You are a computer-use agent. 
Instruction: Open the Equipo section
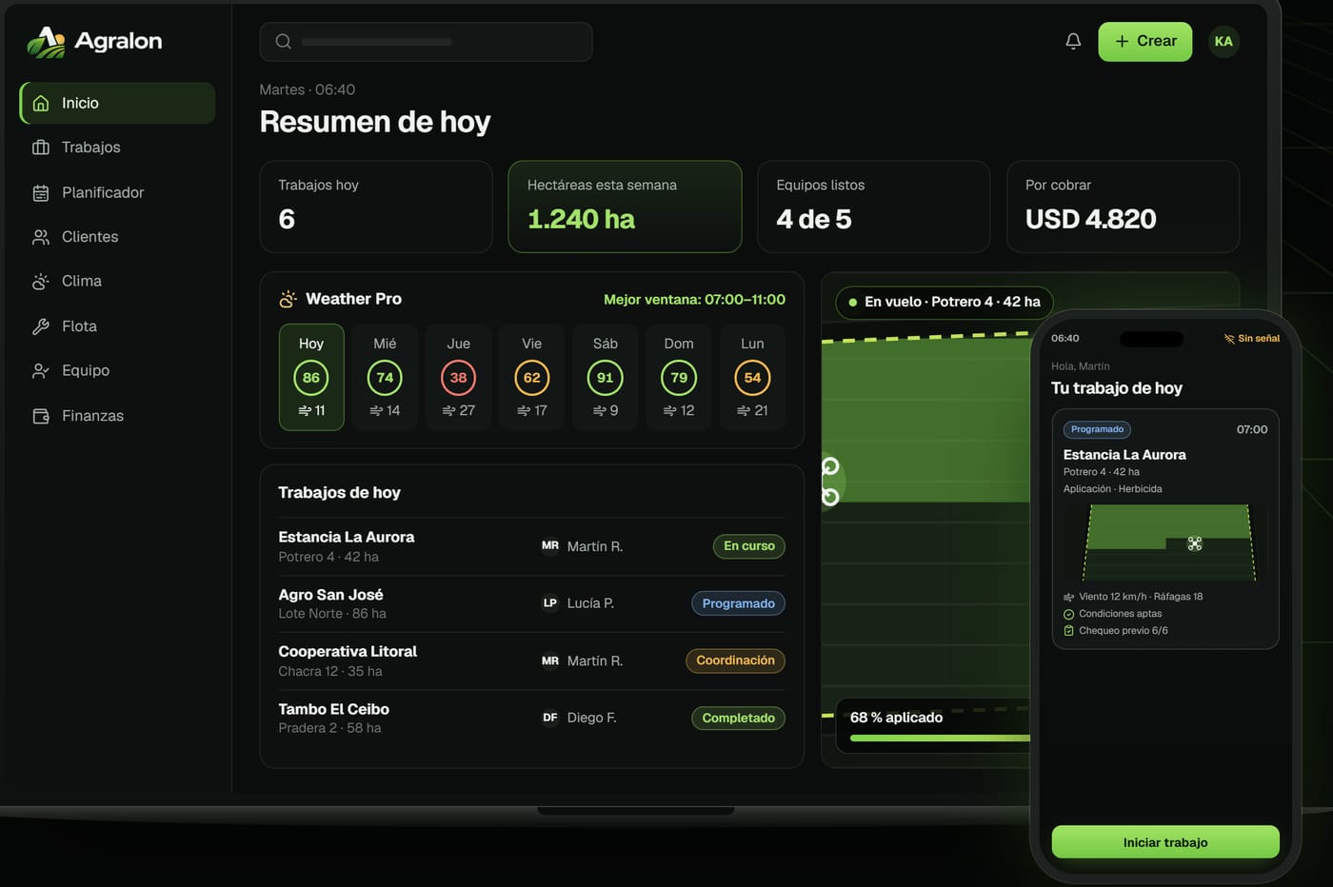[117, 370]
